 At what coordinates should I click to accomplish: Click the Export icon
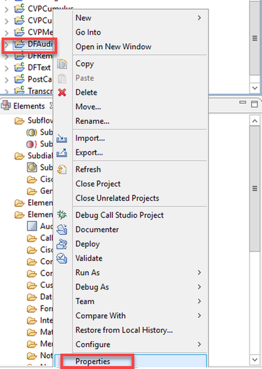pos(62,153)
